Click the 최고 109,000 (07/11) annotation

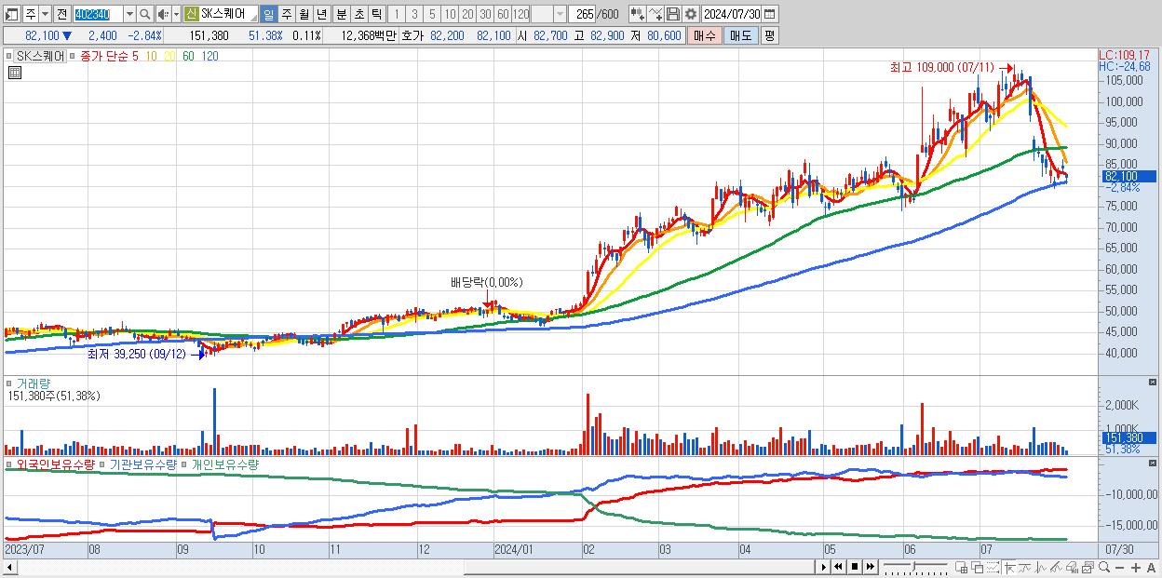(x=942, y=68)
